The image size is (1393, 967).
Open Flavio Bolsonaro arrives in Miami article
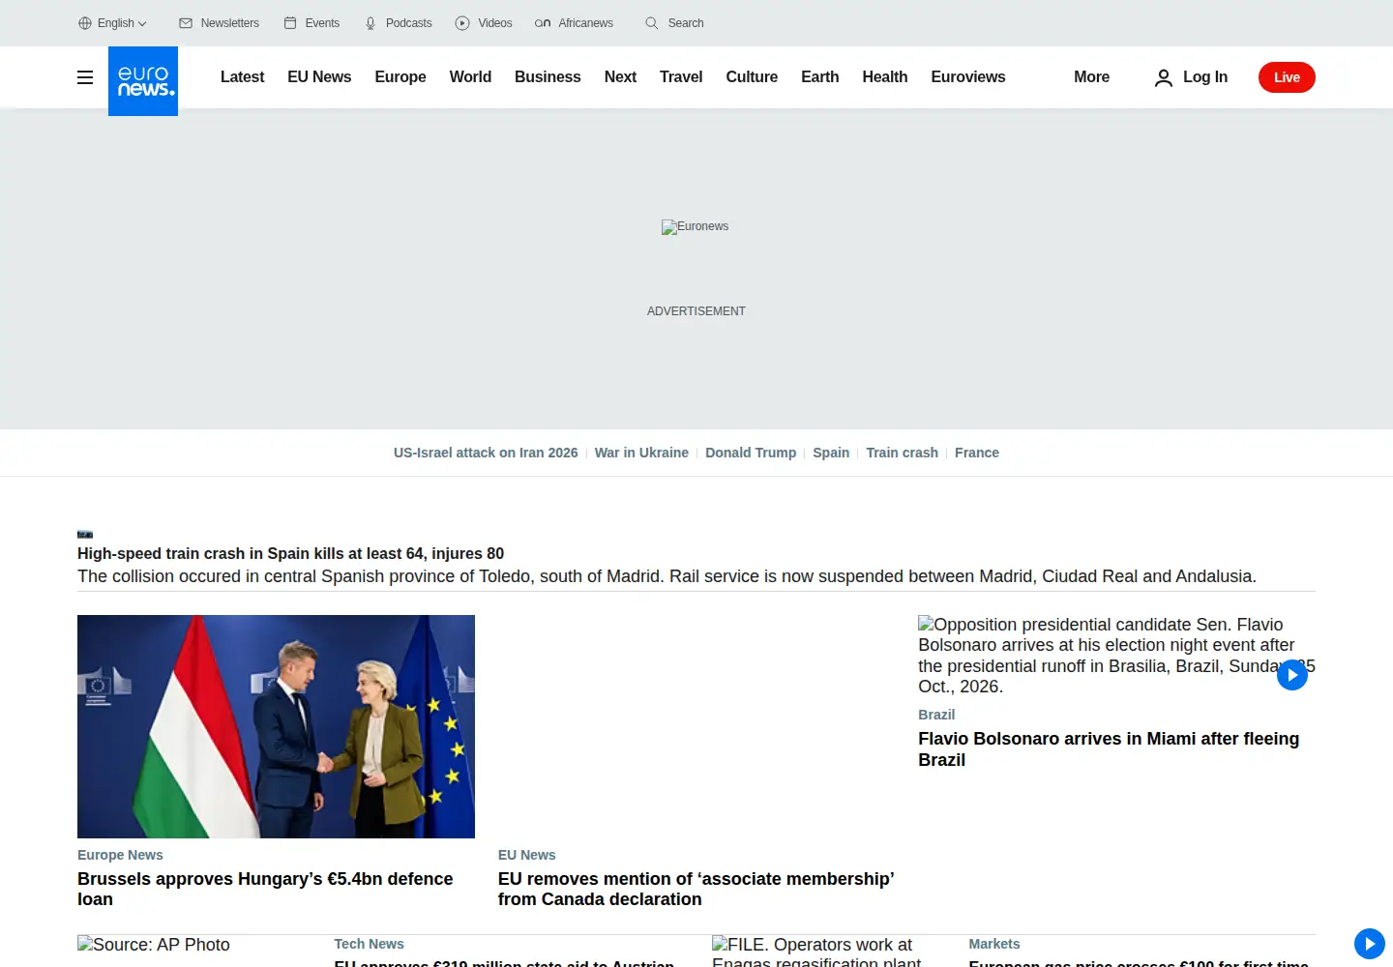[1109, 749]
